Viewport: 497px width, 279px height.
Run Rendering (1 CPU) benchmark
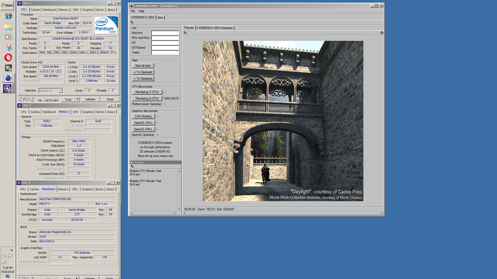(147, 92)
